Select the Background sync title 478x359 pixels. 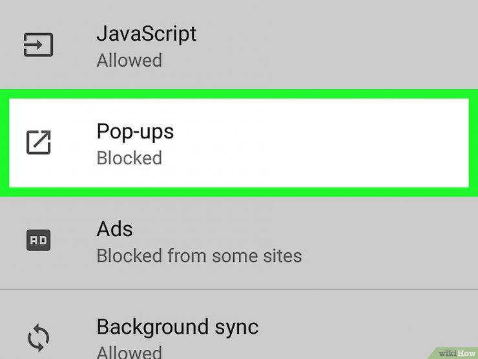click(178, 327)
